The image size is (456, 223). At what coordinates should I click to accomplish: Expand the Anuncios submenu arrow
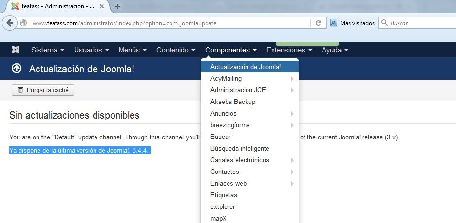(292, 114)
